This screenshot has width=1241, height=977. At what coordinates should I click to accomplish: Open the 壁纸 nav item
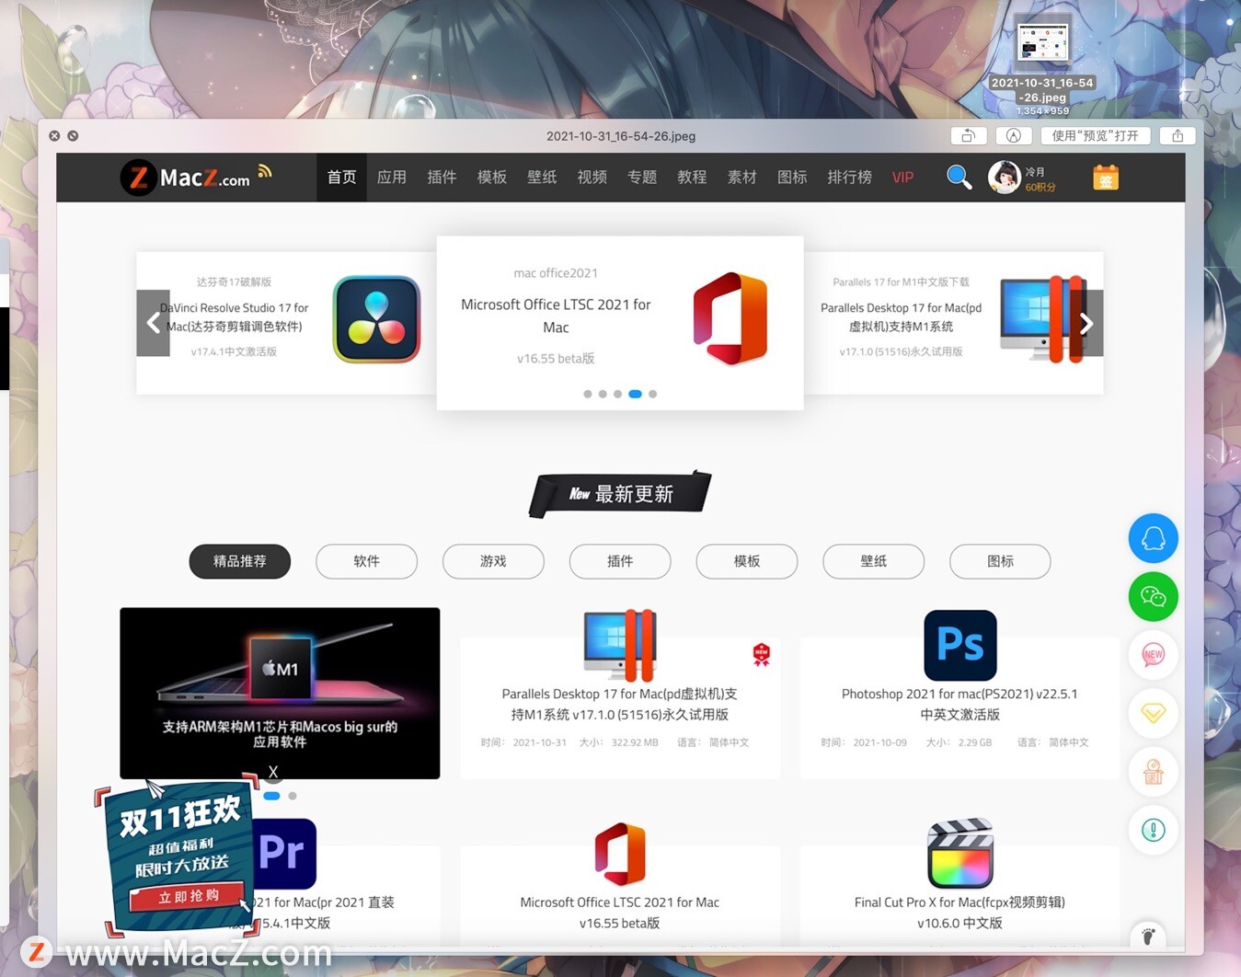542,177
